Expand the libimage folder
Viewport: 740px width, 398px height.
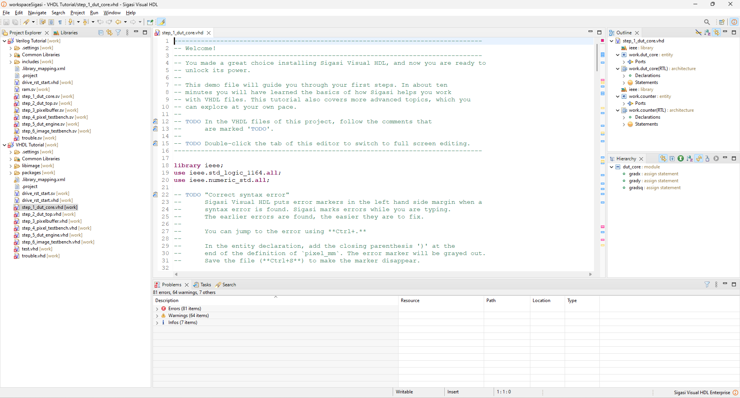pos(10,166)
